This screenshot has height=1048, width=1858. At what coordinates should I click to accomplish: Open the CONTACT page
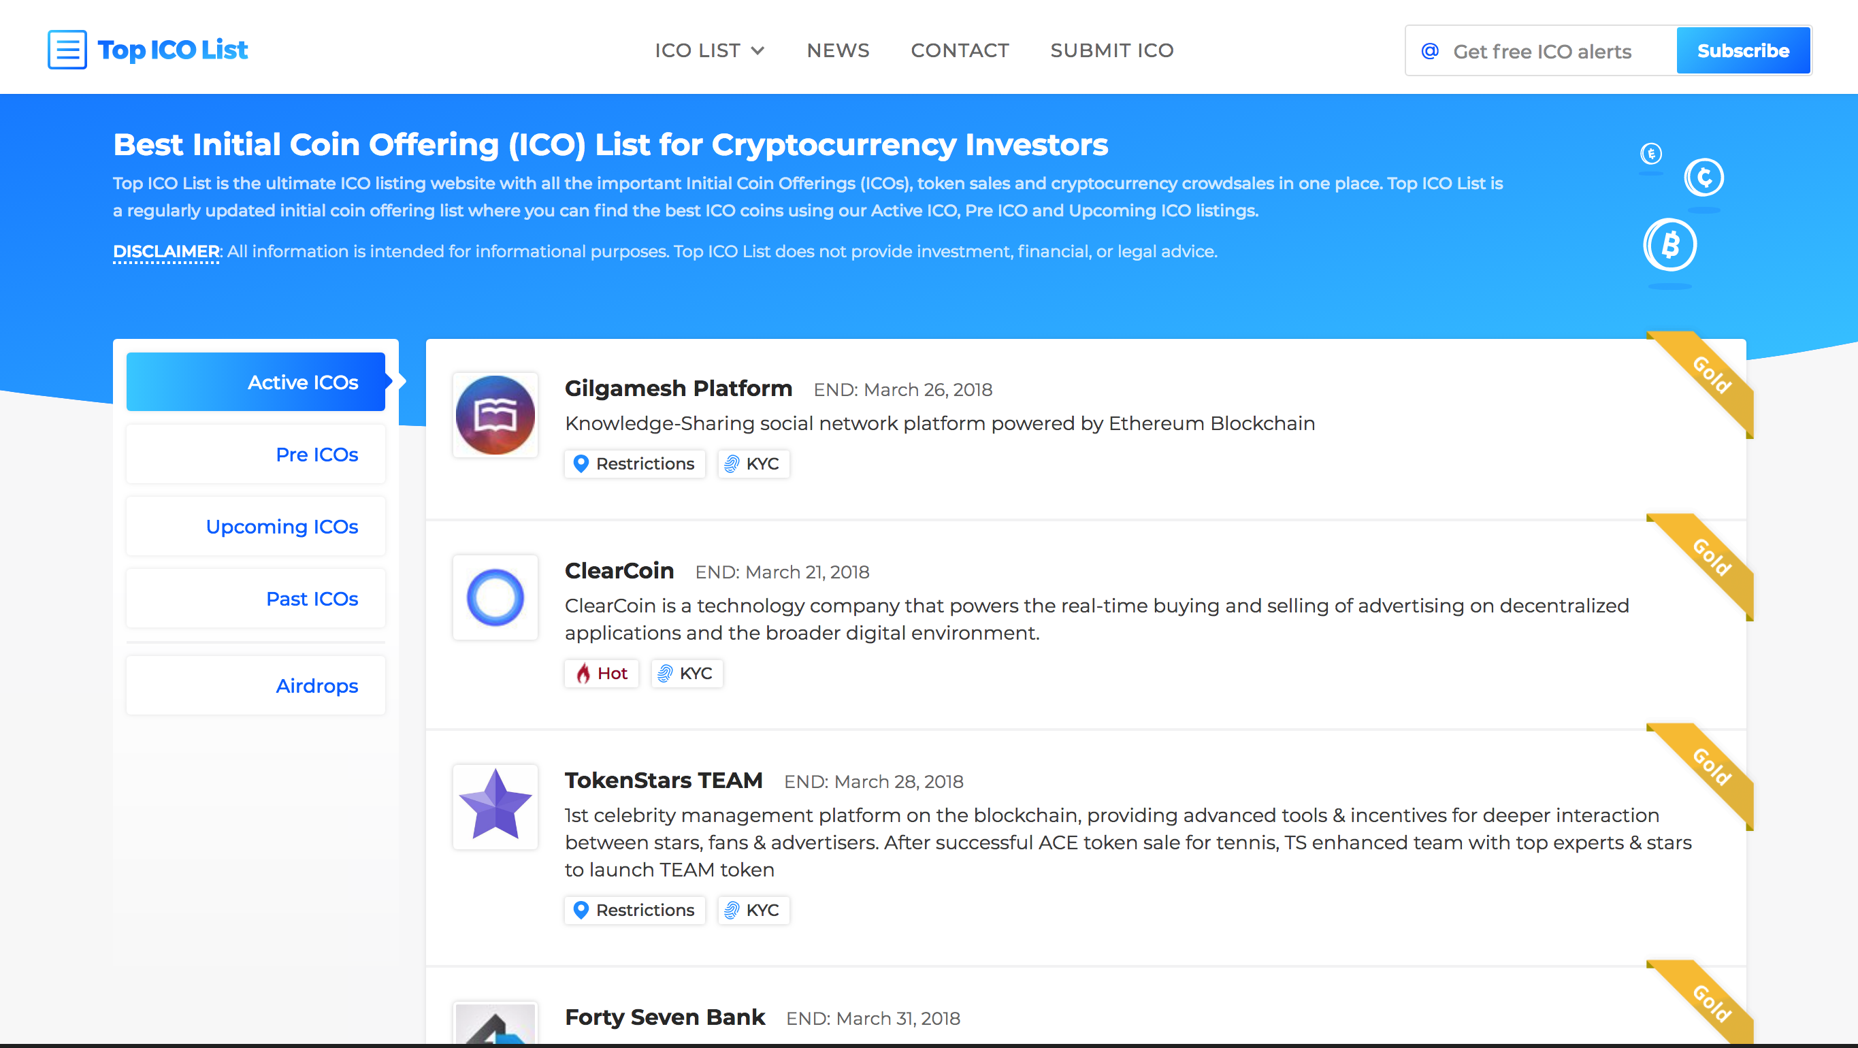point(960,50)
